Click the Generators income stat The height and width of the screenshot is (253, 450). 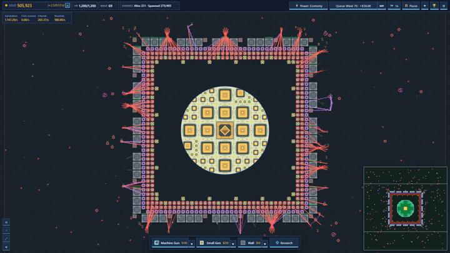click(x=11, y=18)
